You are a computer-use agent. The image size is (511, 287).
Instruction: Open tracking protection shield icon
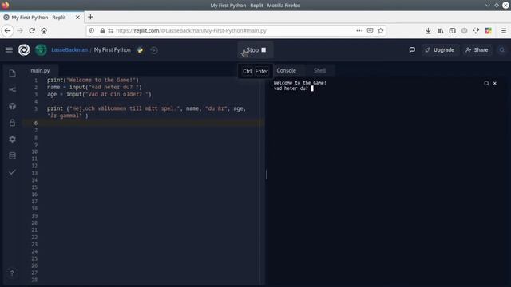92,30
